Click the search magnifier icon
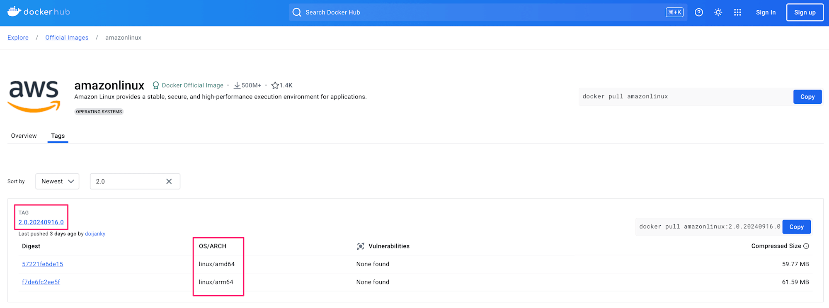 click(x=297, y=12)
